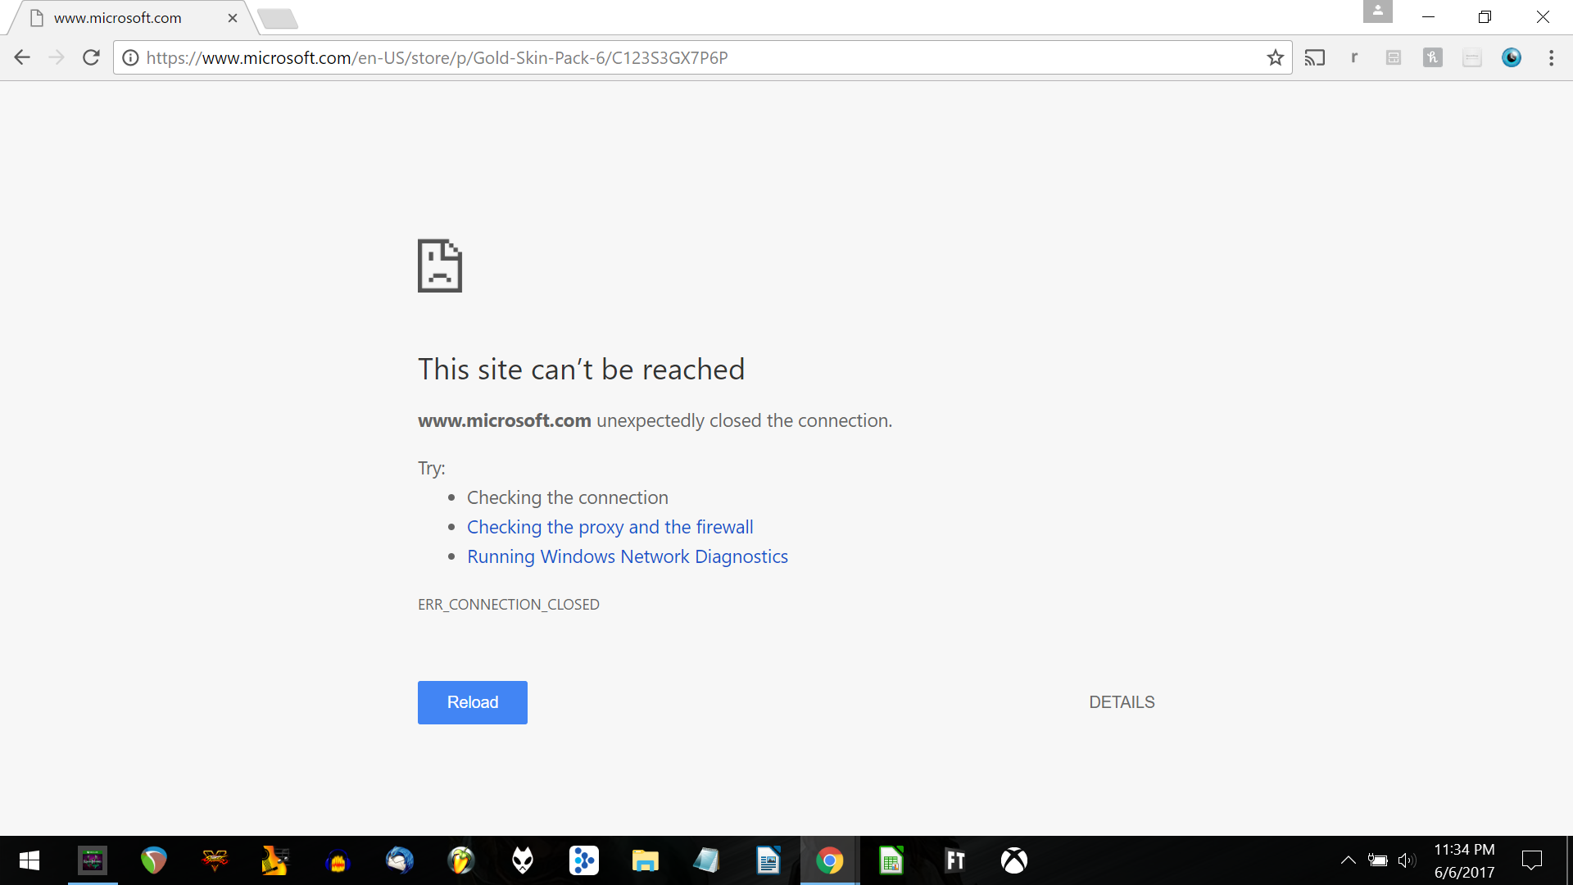
Task: Click the grey layout extension icon
Action: [x=1394, y=57]
